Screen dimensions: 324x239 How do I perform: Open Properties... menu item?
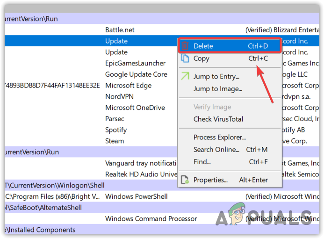[x=230, y=180]
